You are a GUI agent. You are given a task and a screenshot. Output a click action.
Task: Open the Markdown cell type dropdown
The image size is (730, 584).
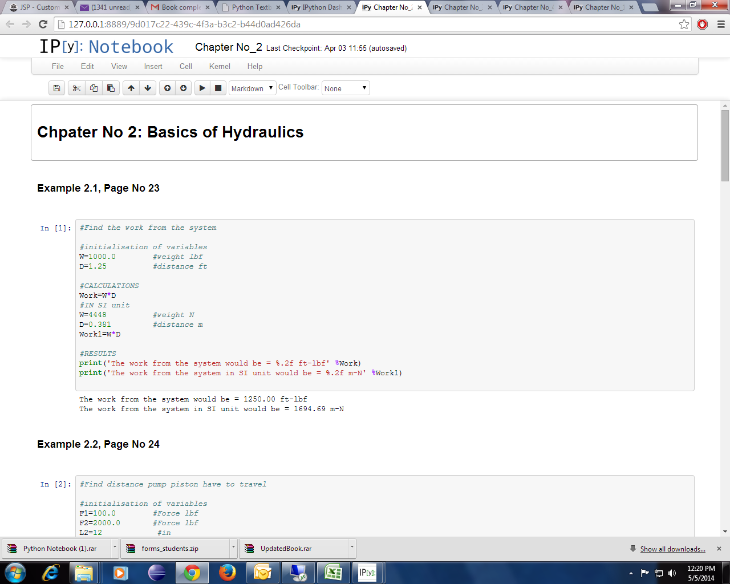252,88
